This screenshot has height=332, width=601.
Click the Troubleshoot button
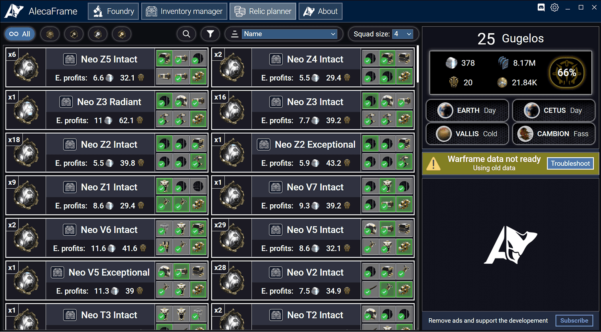[x=570, y=163]
